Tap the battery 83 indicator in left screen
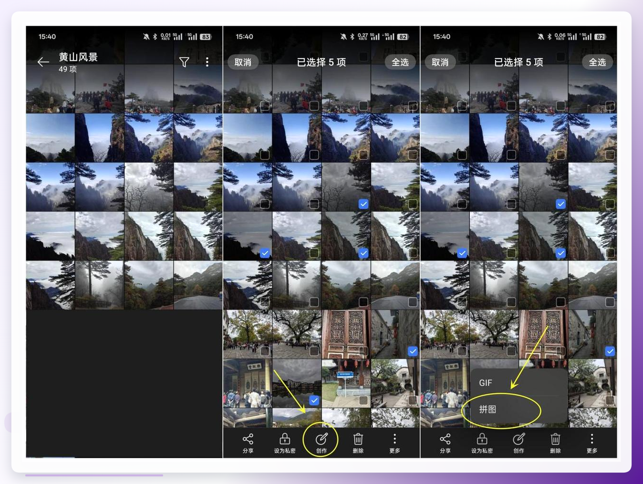 [x=206, y=37]
